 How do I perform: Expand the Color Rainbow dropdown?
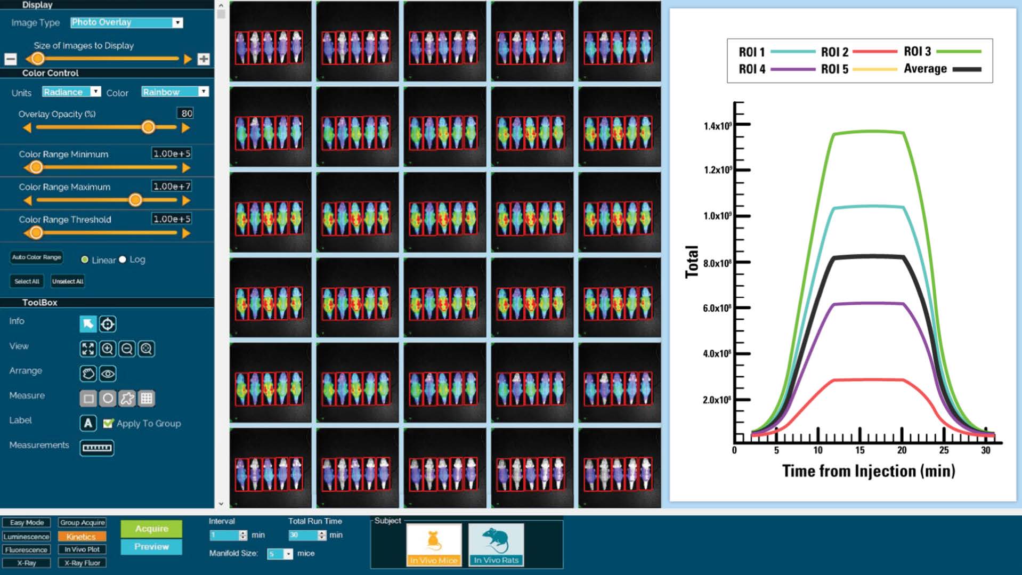pyautogui.click(x=175, y=92)
